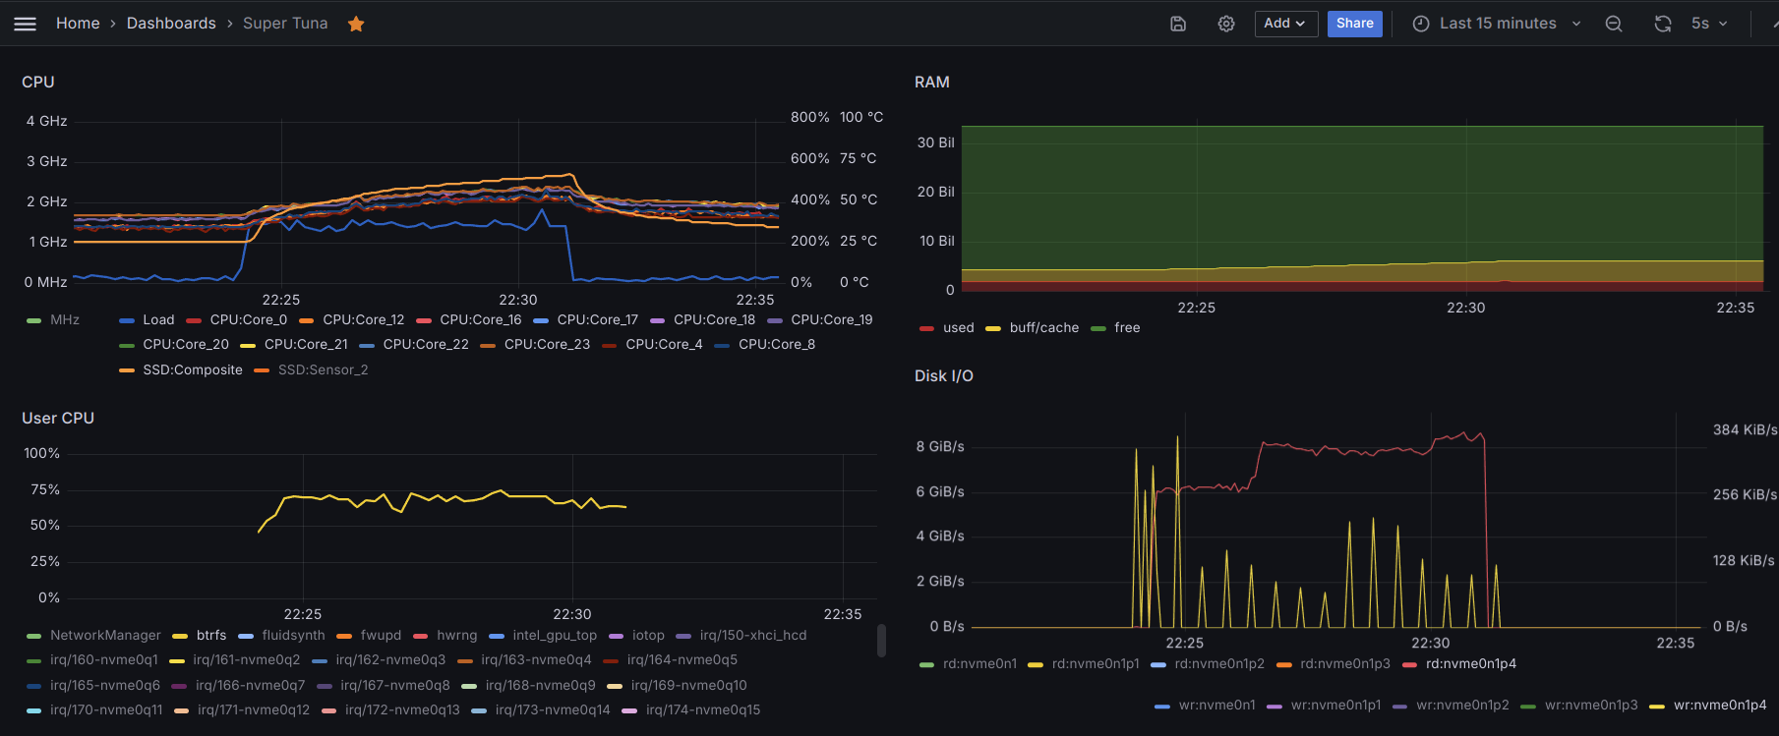
Task: Click the User CPU legend scrollbar
Action: coord(881,641)
